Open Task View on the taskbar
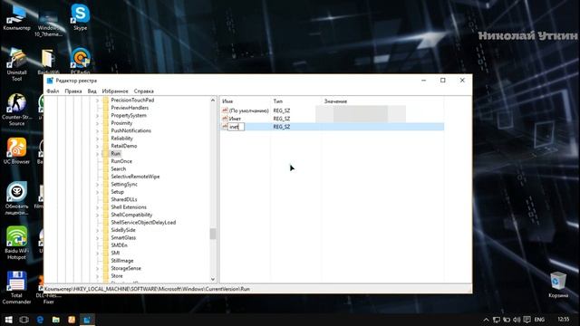The width and height of the screenshot is (580, 326). click(x=24, y=320)
